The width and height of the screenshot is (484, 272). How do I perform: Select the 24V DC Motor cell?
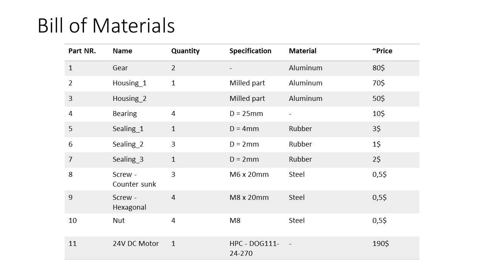point(135,244)
